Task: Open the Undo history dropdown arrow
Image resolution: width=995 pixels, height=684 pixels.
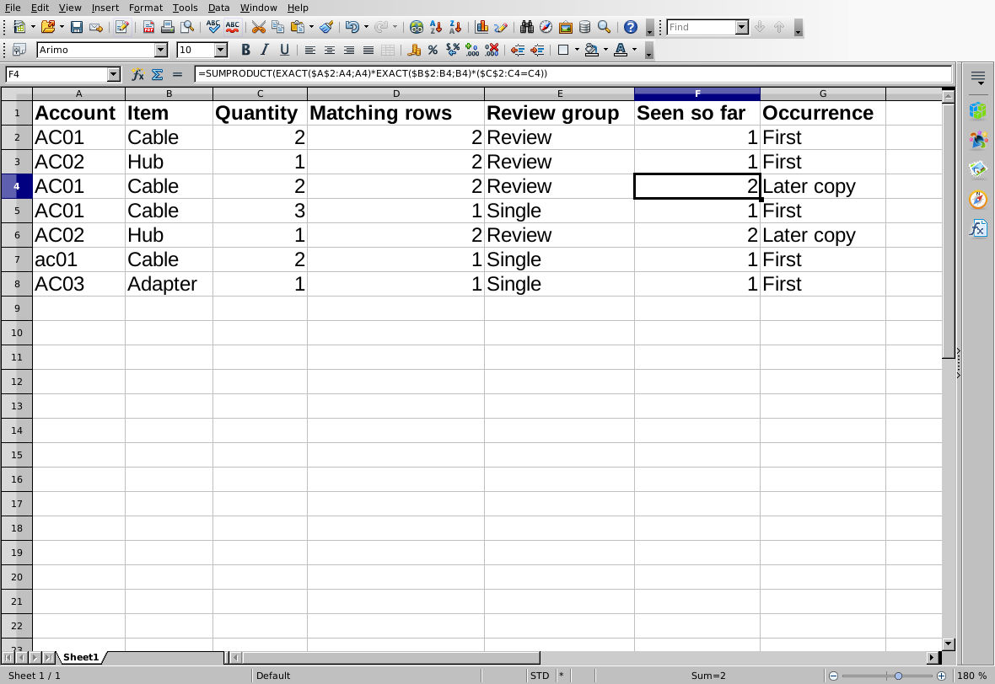Action: 366,27
